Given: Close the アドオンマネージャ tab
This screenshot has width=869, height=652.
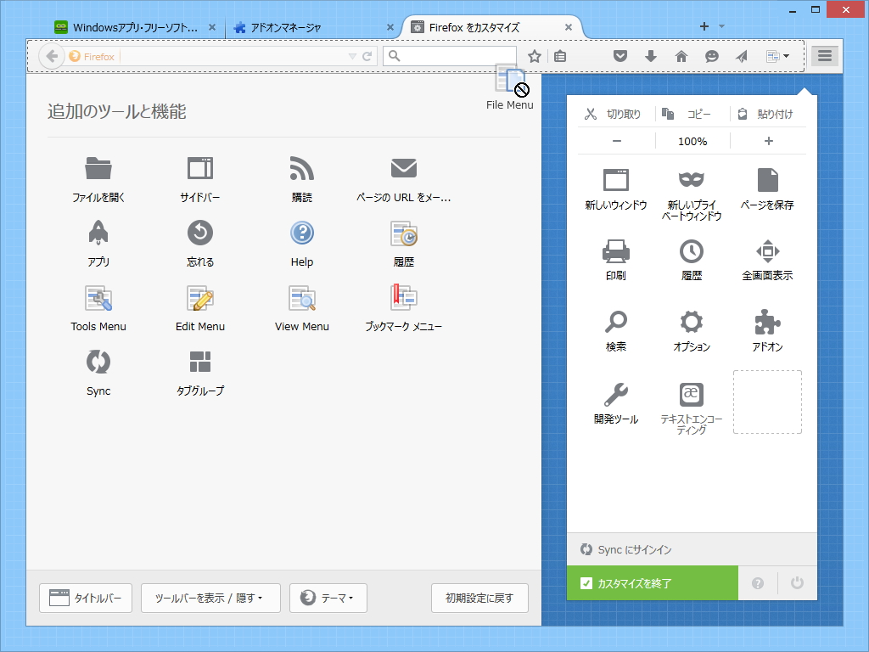Looking at the screenshot, I should 390,27.
